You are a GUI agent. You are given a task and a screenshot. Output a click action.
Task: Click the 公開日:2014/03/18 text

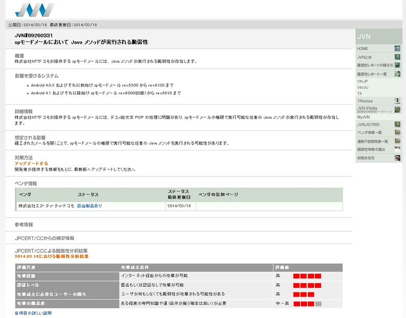(28, 25)
